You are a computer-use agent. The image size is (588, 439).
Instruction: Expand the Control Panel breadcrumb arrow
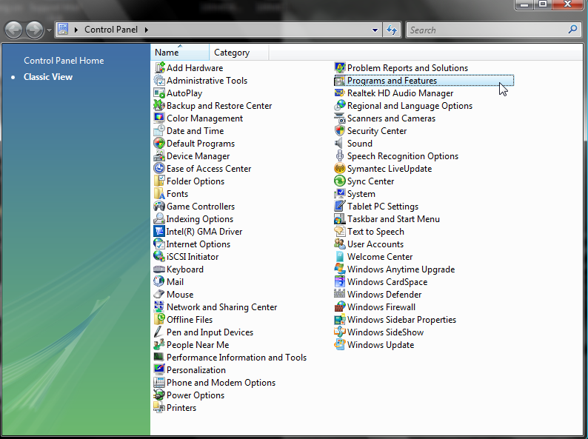click(x=147, y=30)
